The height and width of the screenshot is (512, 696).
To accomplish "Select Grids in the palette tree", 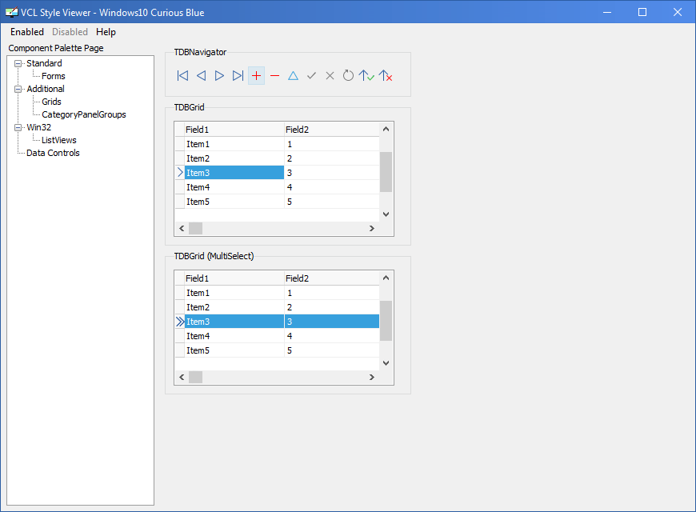I will pyautogui.click(x=51, y=102).
